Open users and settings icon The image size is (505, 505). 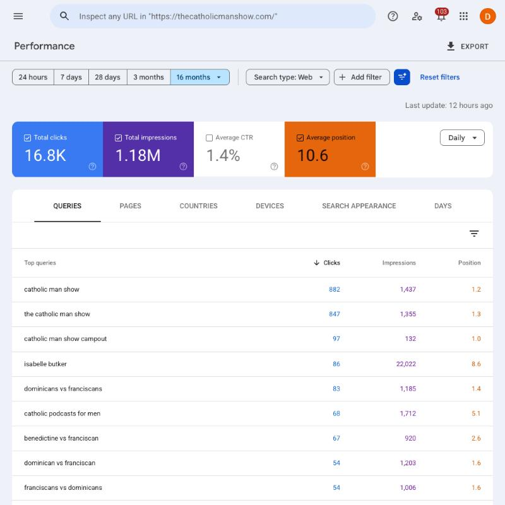(417, 16)
